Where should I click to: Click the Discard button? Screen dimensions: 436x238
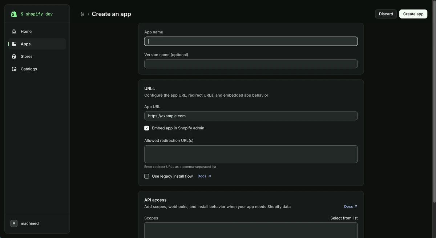[386, 14]
